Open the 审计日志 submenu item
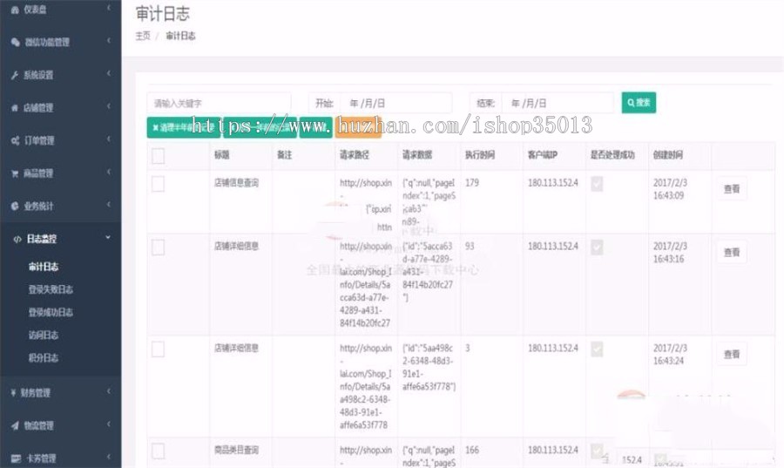Image resolution: width=784 pixels, height=468 pixels. pos(44,267)
